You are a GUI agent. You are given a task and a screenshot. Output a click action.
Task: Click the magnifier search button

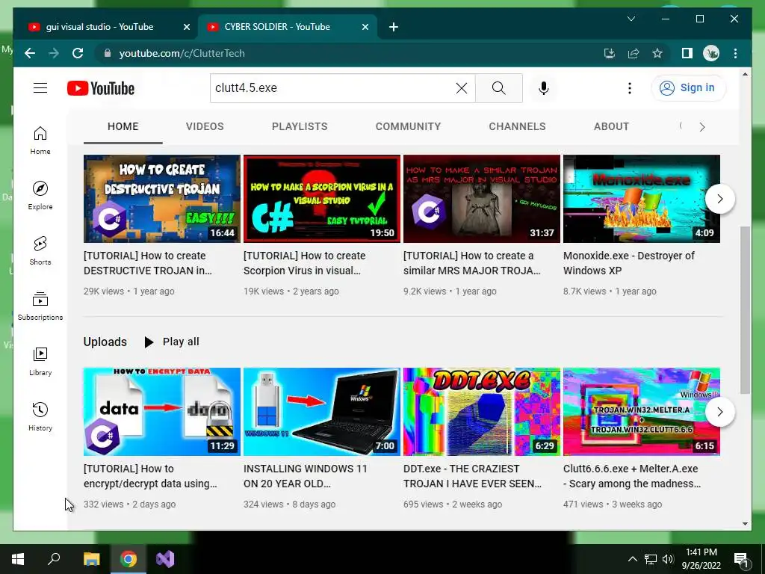tap(498, 88)
